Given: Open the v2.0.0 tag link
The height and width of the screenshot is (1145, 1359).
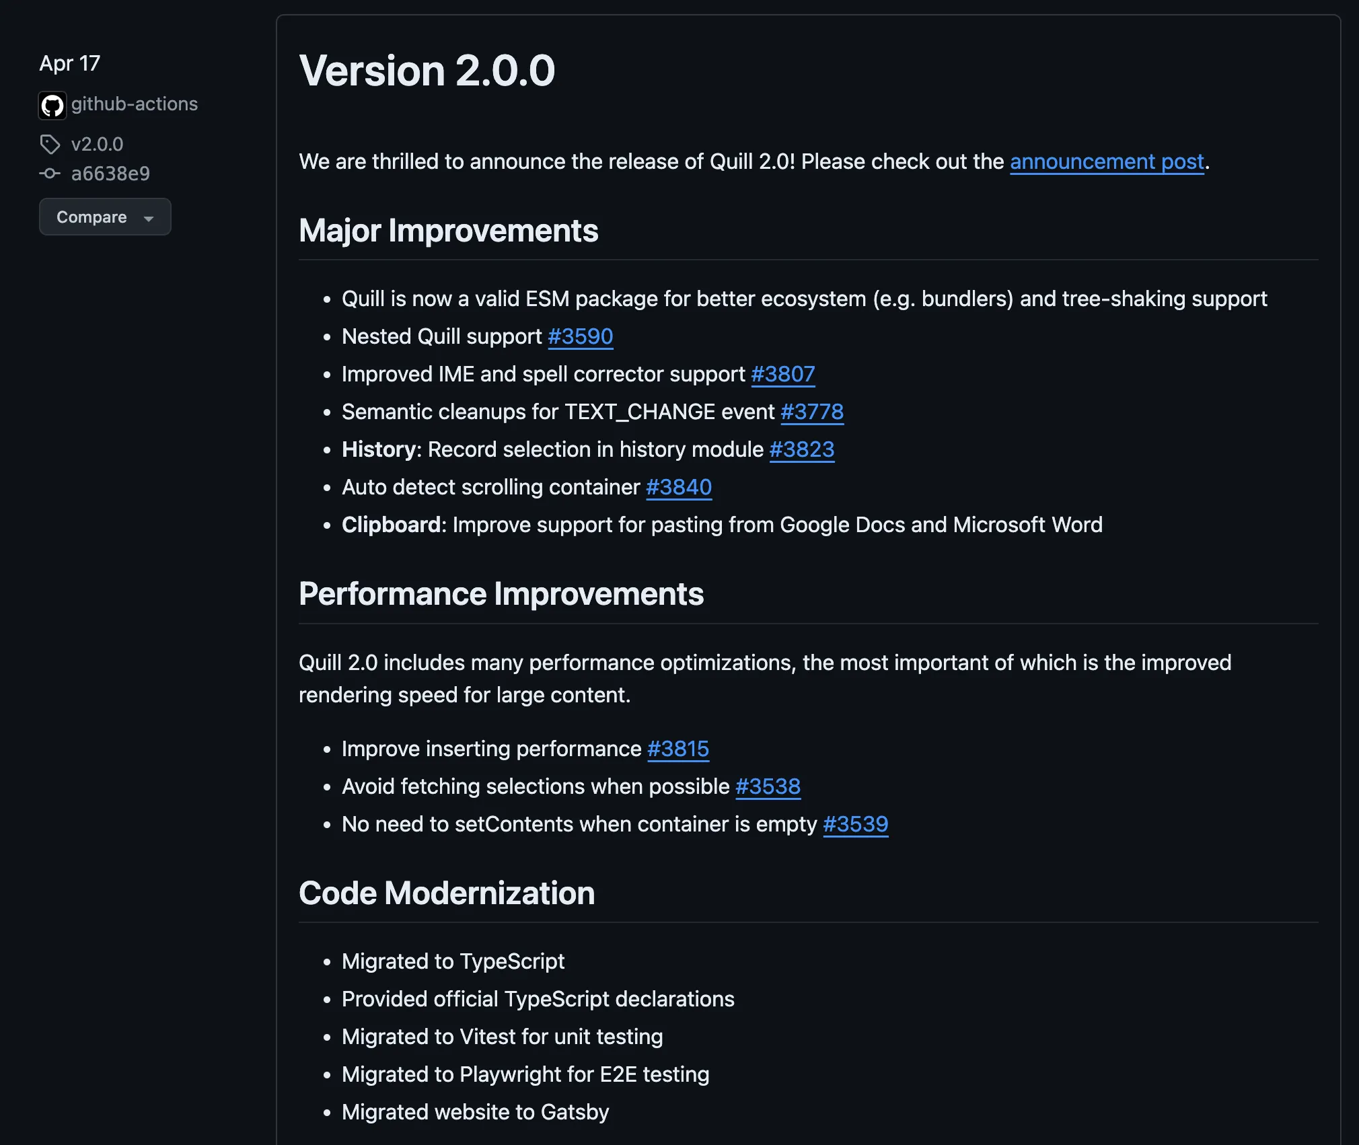Looking at the screenshot, I should [x=97, y=144].
